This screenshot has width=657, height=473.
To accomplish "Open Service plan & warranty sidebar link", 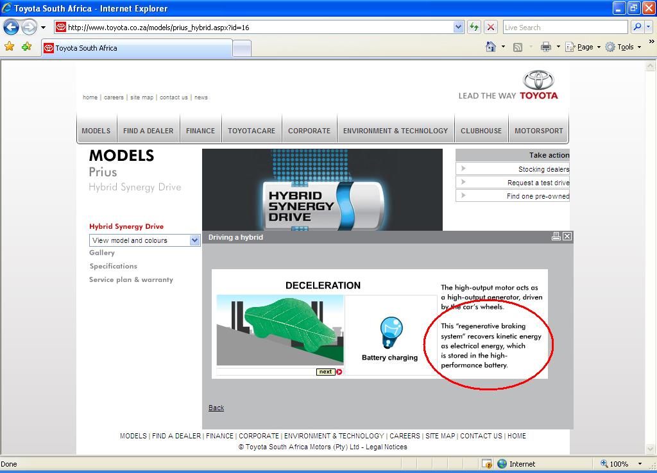I will [x=131, y=279].
